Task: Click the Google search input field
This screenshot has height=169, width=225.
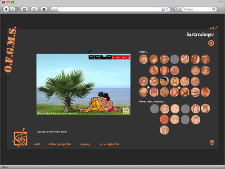Action: (x=197, y=9)
